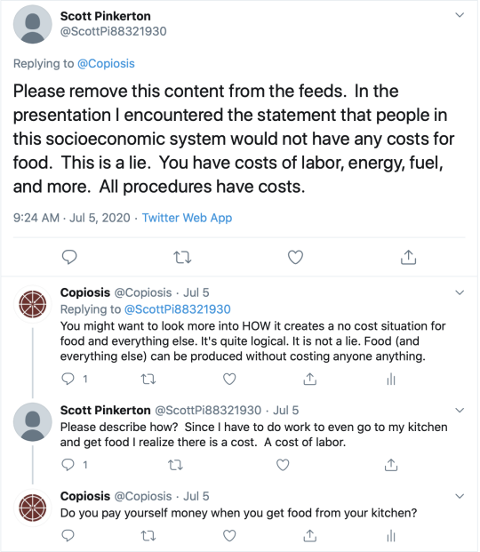Screen dimensions: 480x552
Task: Follow the @ScottPi88321930 mention in Copiosis's reply
Action: point(178,309)
